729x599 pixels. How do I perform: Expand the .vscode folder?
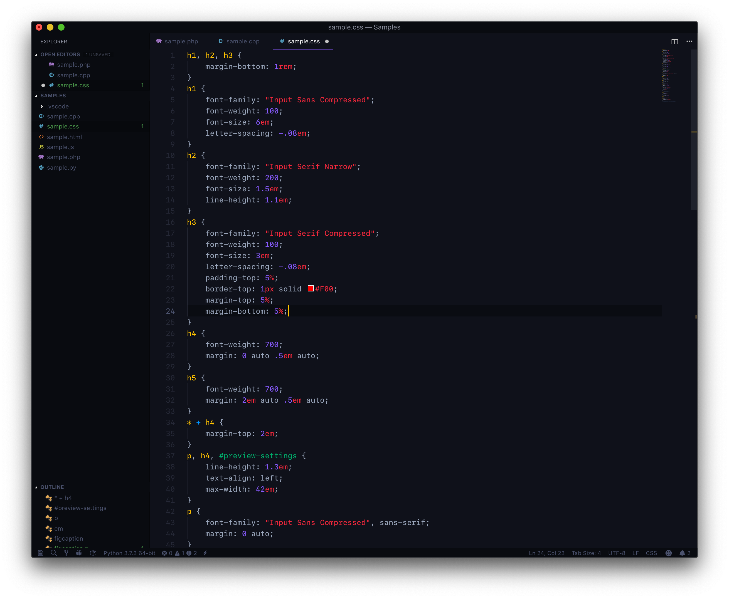tap(42, 106)
